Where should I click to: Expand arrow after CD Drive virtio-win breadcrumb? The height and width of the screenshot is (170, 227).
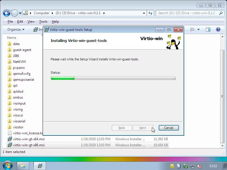click(x=104, y=13)
